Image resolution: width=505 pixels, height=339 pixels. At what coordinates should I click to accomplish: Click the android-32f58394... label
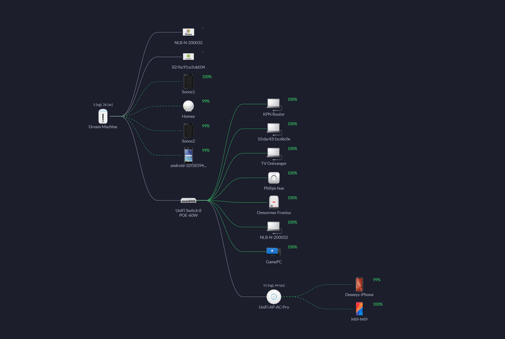click(x=188, y=165)
